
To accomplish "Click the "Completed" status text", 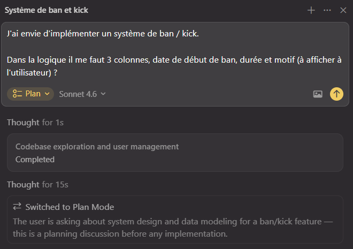I will (x=35, y=159).
